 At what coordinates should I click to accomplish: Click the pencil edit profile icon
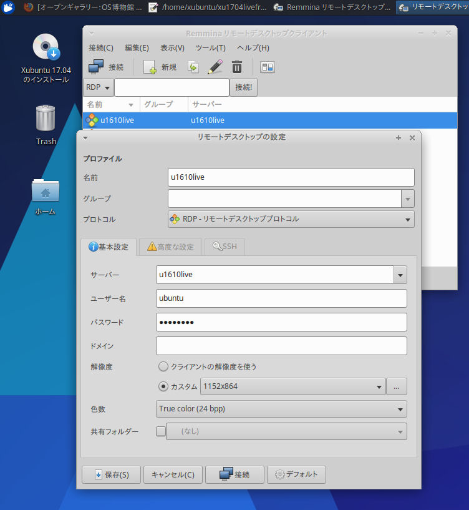pyautogui.click(x=215, y=67)
